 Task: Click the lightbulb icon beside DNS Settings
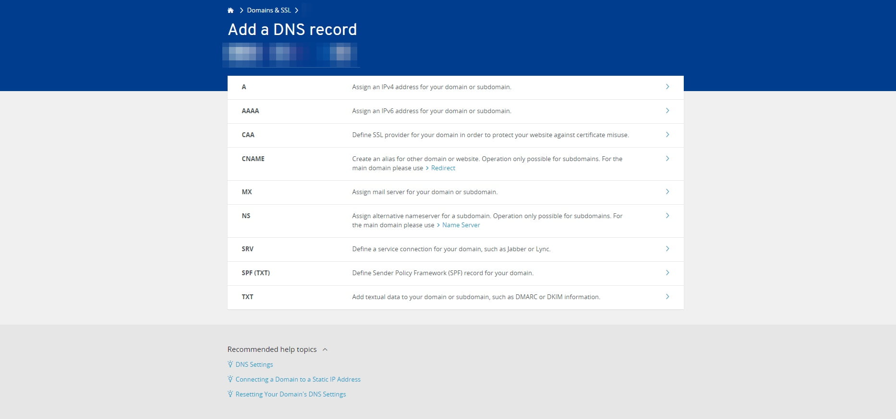click(x=230, y=364)
